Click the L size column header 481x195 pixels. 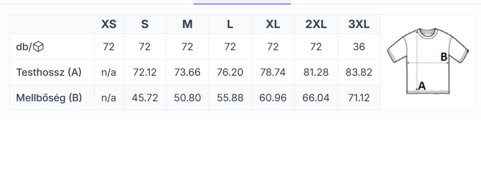[230, 24]
